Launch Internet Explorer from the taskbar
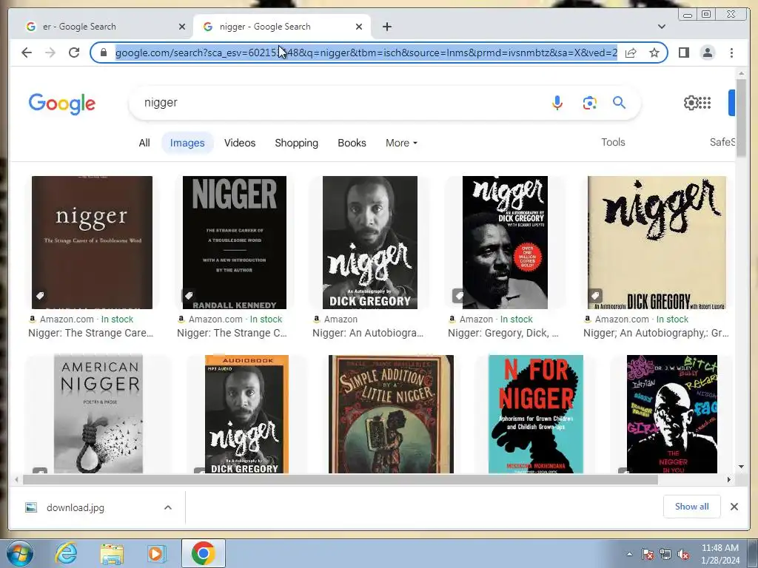 pyautogui.click(x=65, y=553)
